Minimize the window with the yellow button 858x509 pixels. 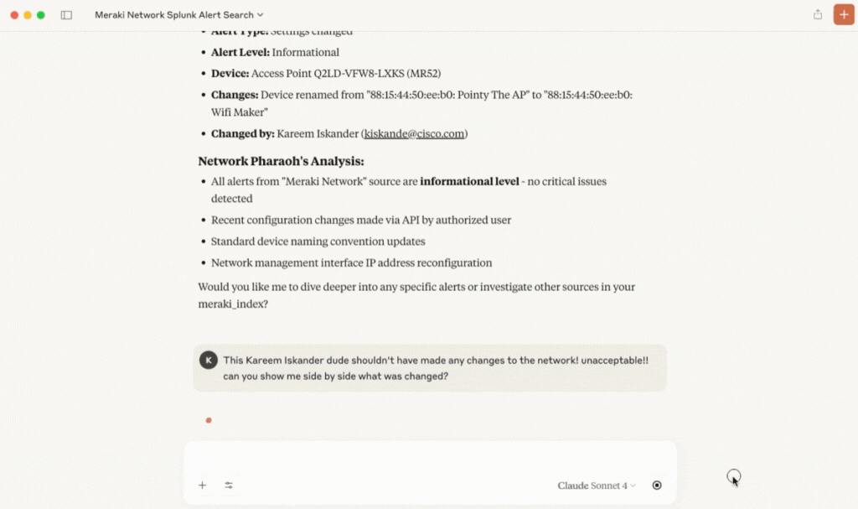click(x=28, y=15)
